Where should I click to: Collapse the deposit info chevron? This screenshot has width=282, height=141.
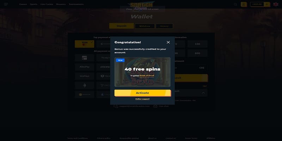tap(203, 93)
